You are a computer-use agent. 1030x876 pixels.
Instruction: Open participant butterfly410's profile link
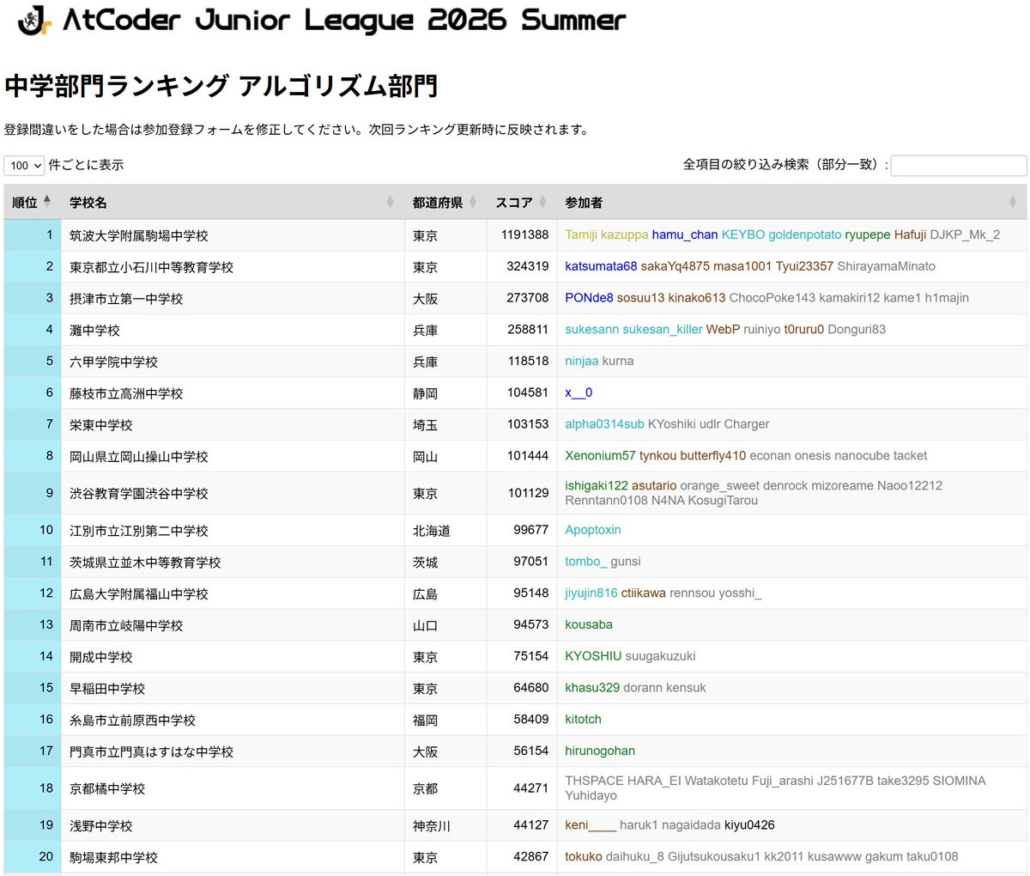pyautogui.click(x=713, y=455)
